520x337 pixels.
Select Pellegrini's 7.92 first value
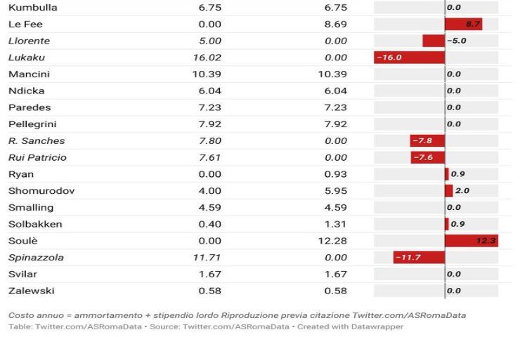tap(210, 124)
